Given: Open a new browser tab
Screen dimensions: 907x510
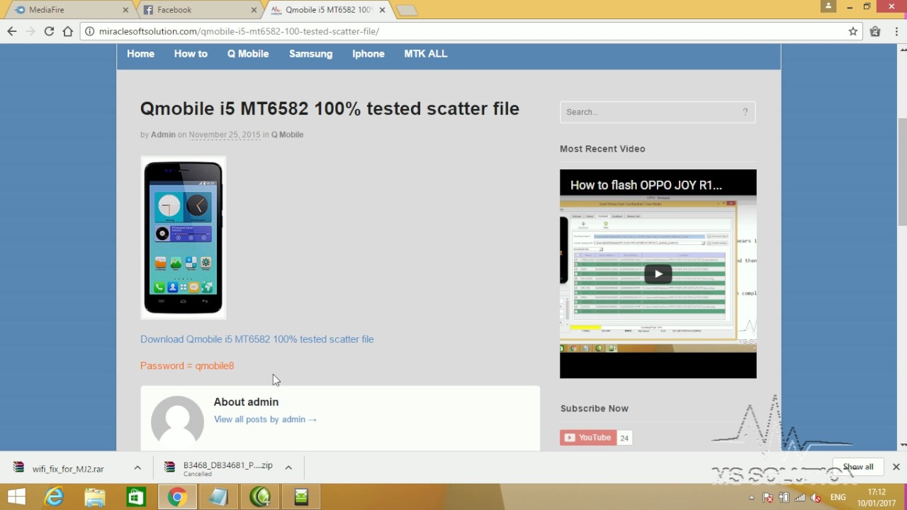Looking at the screenshot, I should (407, 10).
